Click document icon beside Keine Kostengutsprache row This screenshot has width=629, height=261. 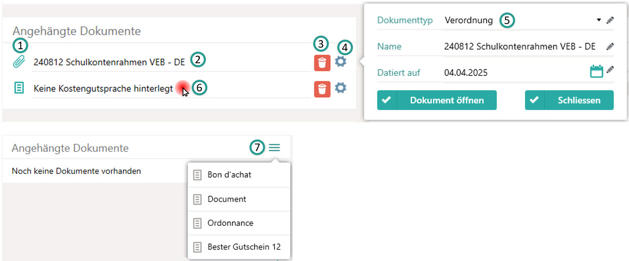pos(19,88)
